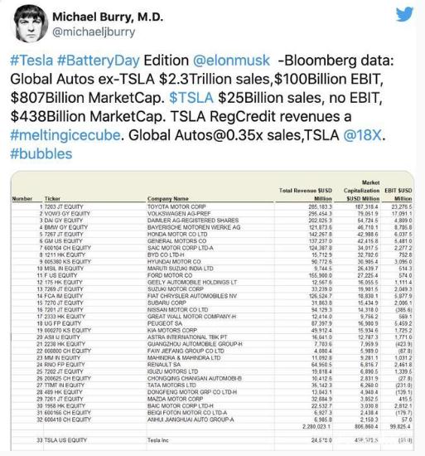The height and width of the screenshot is (456, 425).
Task: Click the FORD MOTOR CO row
Action: (x=212, y=275)
